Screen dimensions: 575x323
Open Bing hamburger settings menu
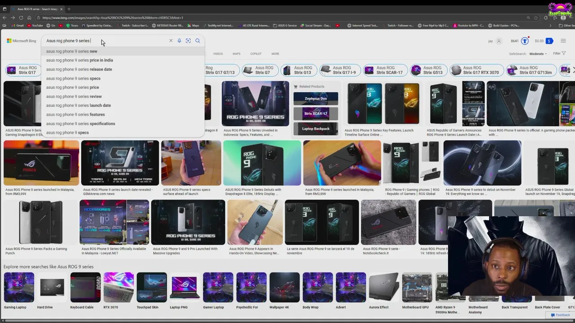pyautogui.click(x=563, y=41)
